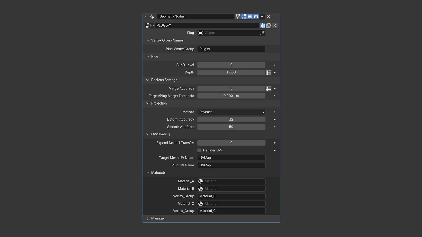Click the Material_A material browser icon
This screenshot has height=237, width=422.
[200, 181]
